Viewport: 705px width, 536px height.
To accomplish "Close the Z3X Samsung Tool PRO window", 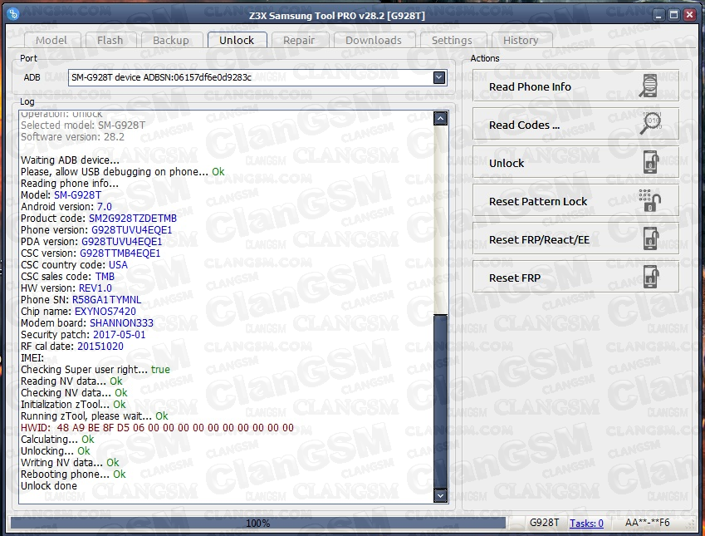I will [x=689, y=15].
